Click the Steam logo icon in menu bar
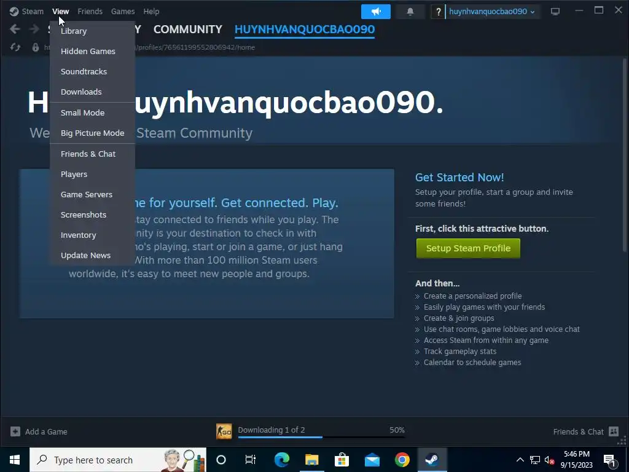629x472 pixels. [x=14, y=11]
